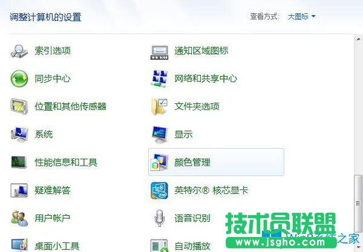
Task: Launch 疑难解答 text link
Action: click(53, 190)
